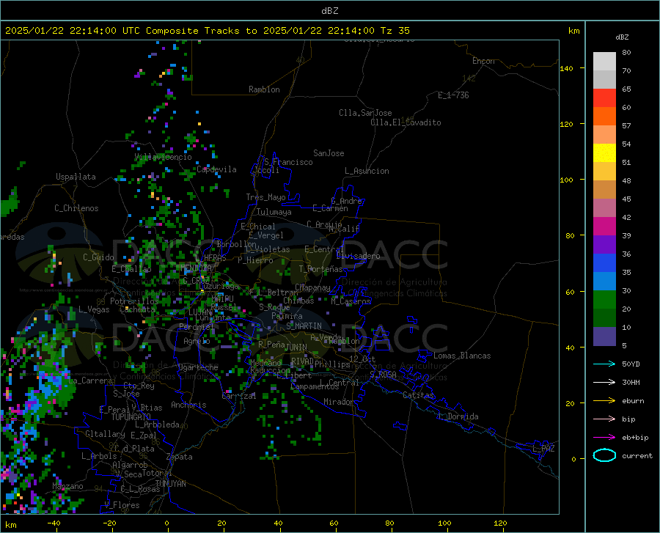
Task: Pick the violet 36-39 dBZ swatch
Action: [x=604, y=245]
